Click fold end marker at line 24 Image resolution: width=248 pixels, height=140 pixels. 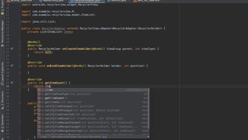[x=20, y=56]
